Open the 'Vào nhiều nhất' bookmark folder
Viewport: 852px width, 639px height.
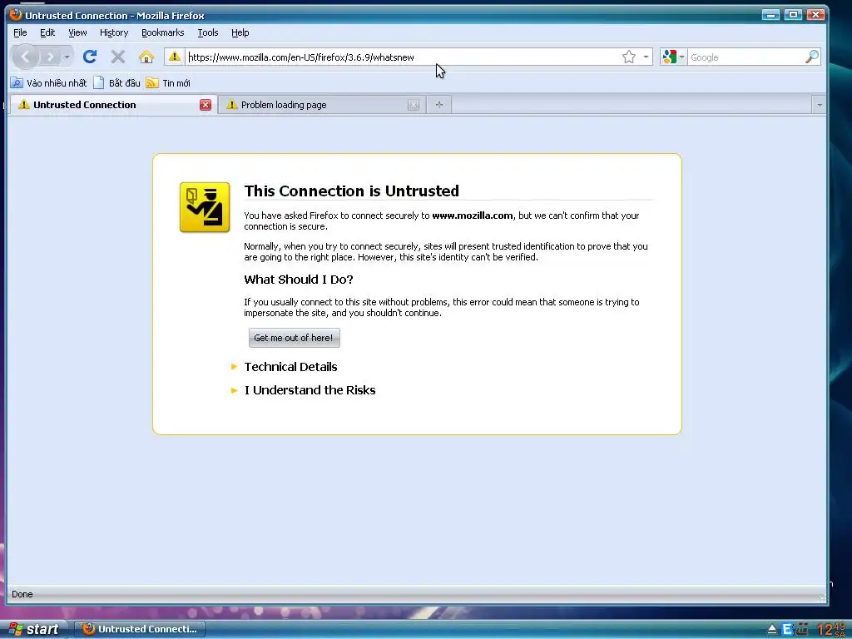(48, 83)
